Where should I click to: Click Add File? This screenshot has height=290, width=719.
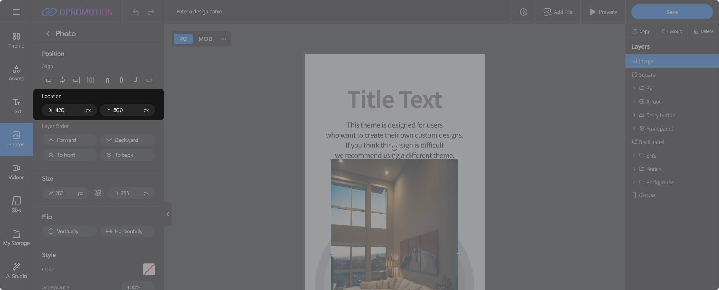[x=558, y=12]
